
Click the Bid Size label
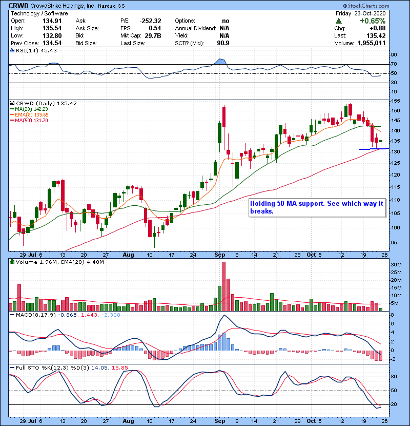pos(86,43)
